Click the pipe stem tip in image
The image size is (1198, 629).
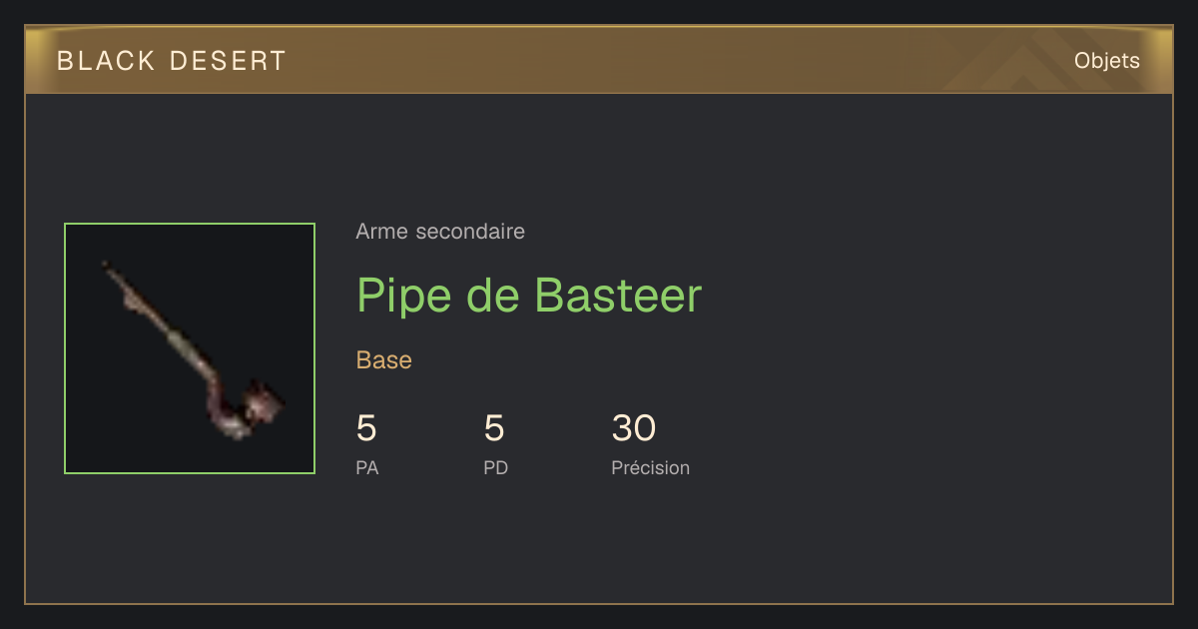(x=107, y=266)
